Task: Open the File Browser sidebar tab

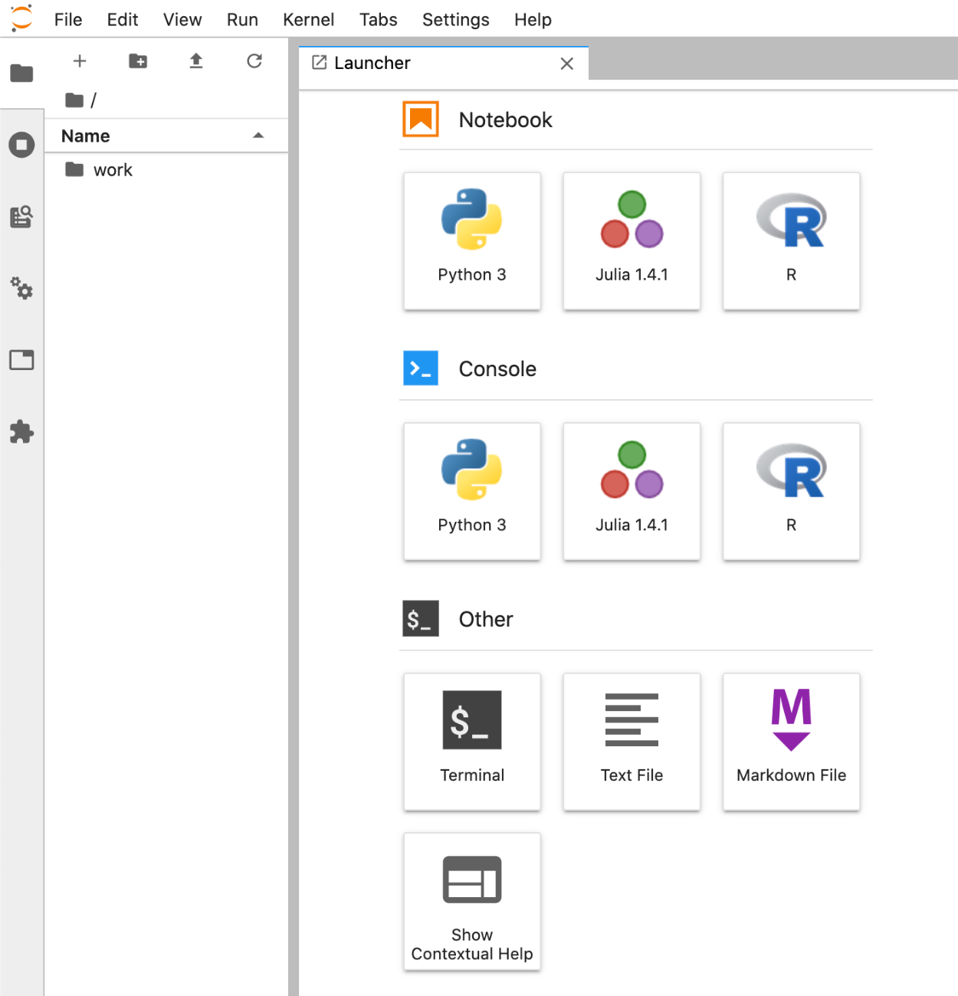Action: [x=21, y=74]
